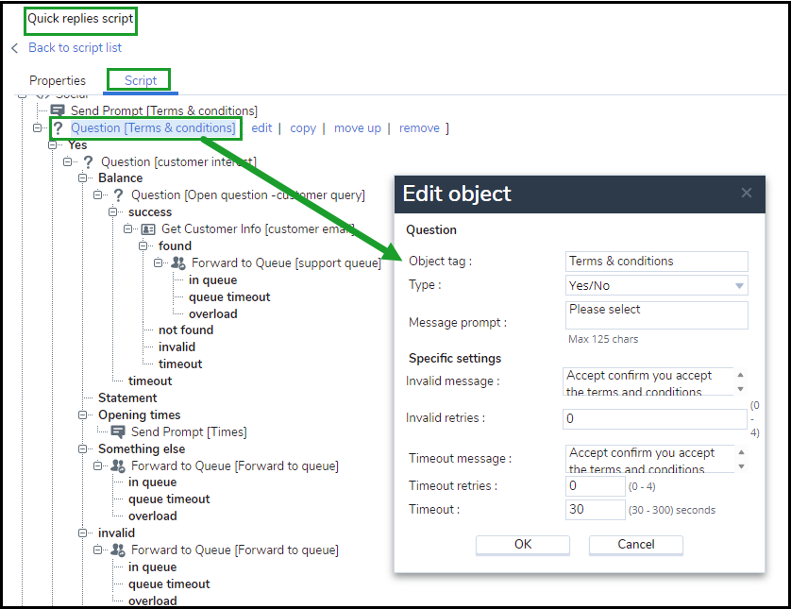Click the Timeout seconds field

point(596,510)
